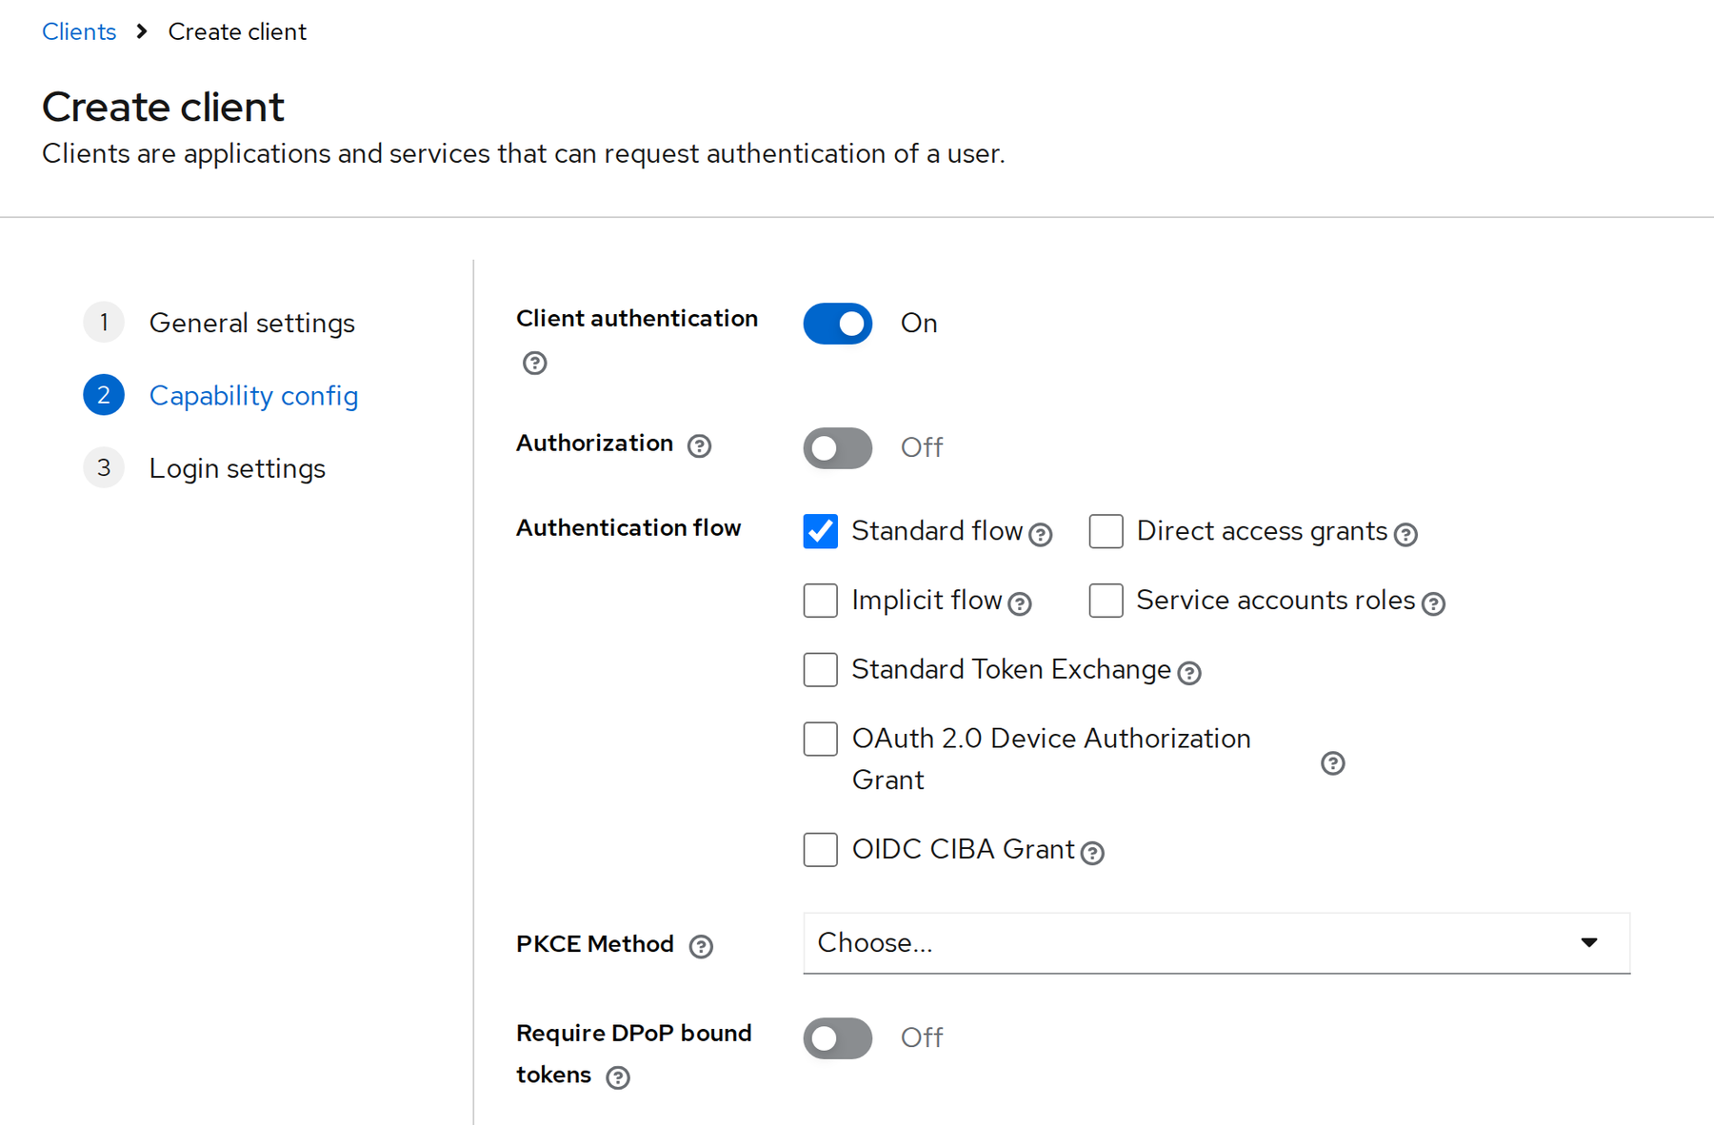Viewport: 1714px width, 1125px height.
Task: Open OIDC CIBA Grant help icon
Action: coord(1092,853)
